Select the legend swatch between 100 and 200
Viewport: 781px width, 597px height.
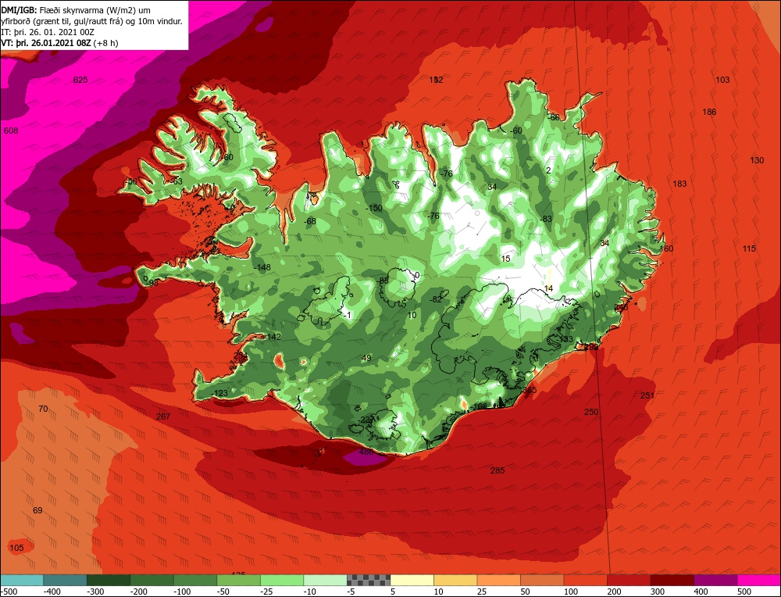pos(586,580)
